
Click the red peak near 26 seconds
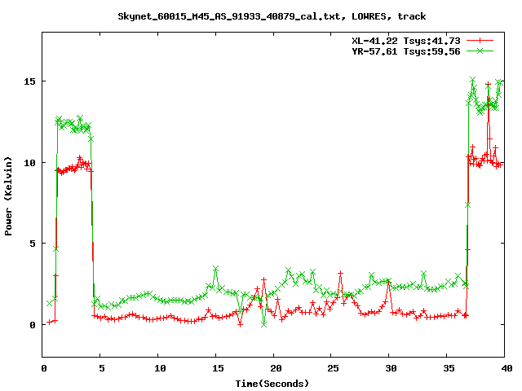pos(340,274)
